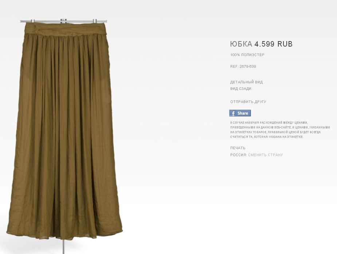Click the ЮБКА product title
This screenshot has width=337, height=254.
pos(241,44)
